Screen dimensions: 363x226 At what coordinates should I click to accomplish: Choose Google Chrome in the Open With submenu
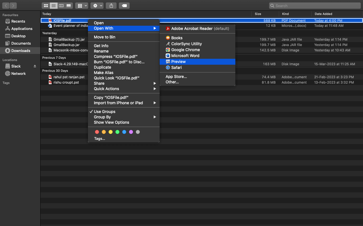pyautogui.click(x=197, y=50)
